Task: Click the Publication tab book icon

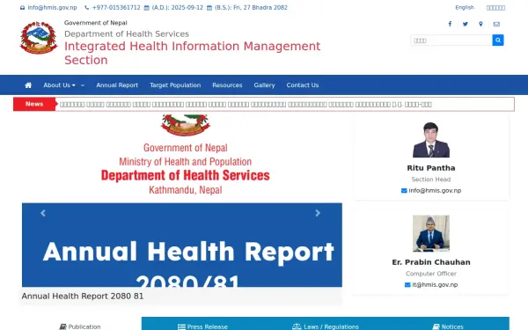Action: (62, 326)
